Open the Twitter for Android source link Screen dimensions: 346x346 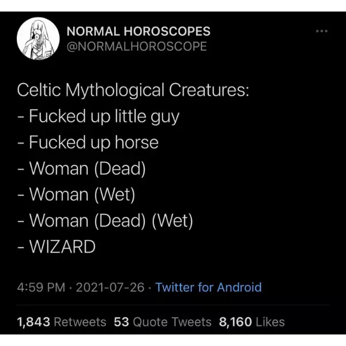[x=208, y=287]
